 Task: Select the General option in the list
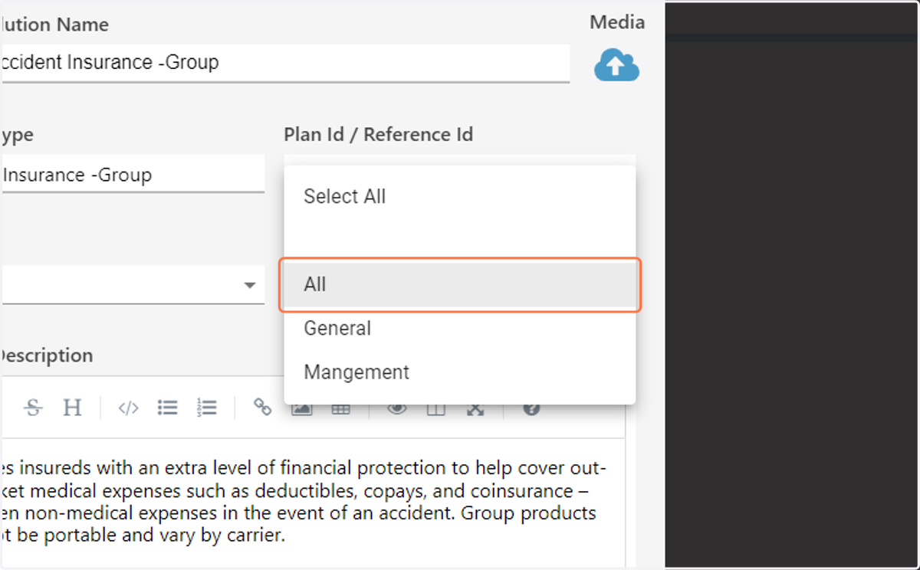pyautogui.click(x=460, y=328)
